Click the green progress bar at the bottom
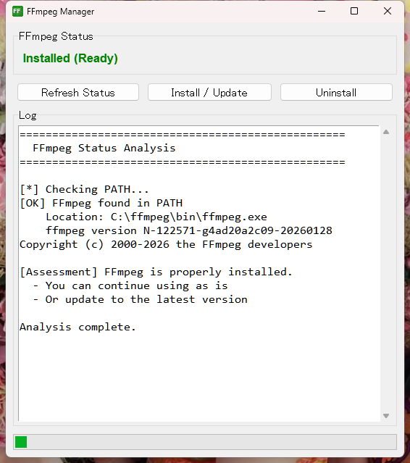The width and height of the screenshot is (410, 463). point(205,442)
